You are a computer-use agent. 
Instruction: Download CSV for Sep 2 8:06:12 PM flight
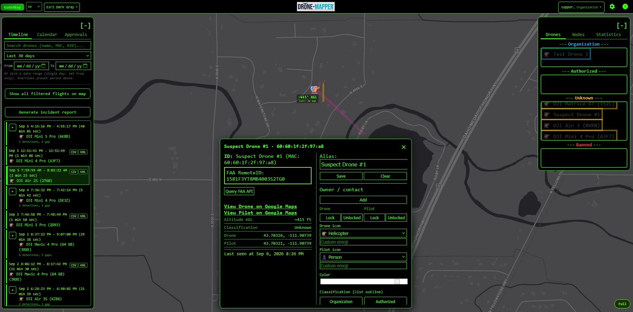73,265
